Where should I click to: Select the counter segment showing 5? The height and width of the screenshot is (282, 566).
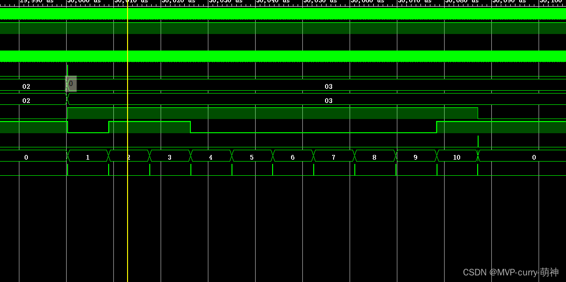[x=251, y=156]
